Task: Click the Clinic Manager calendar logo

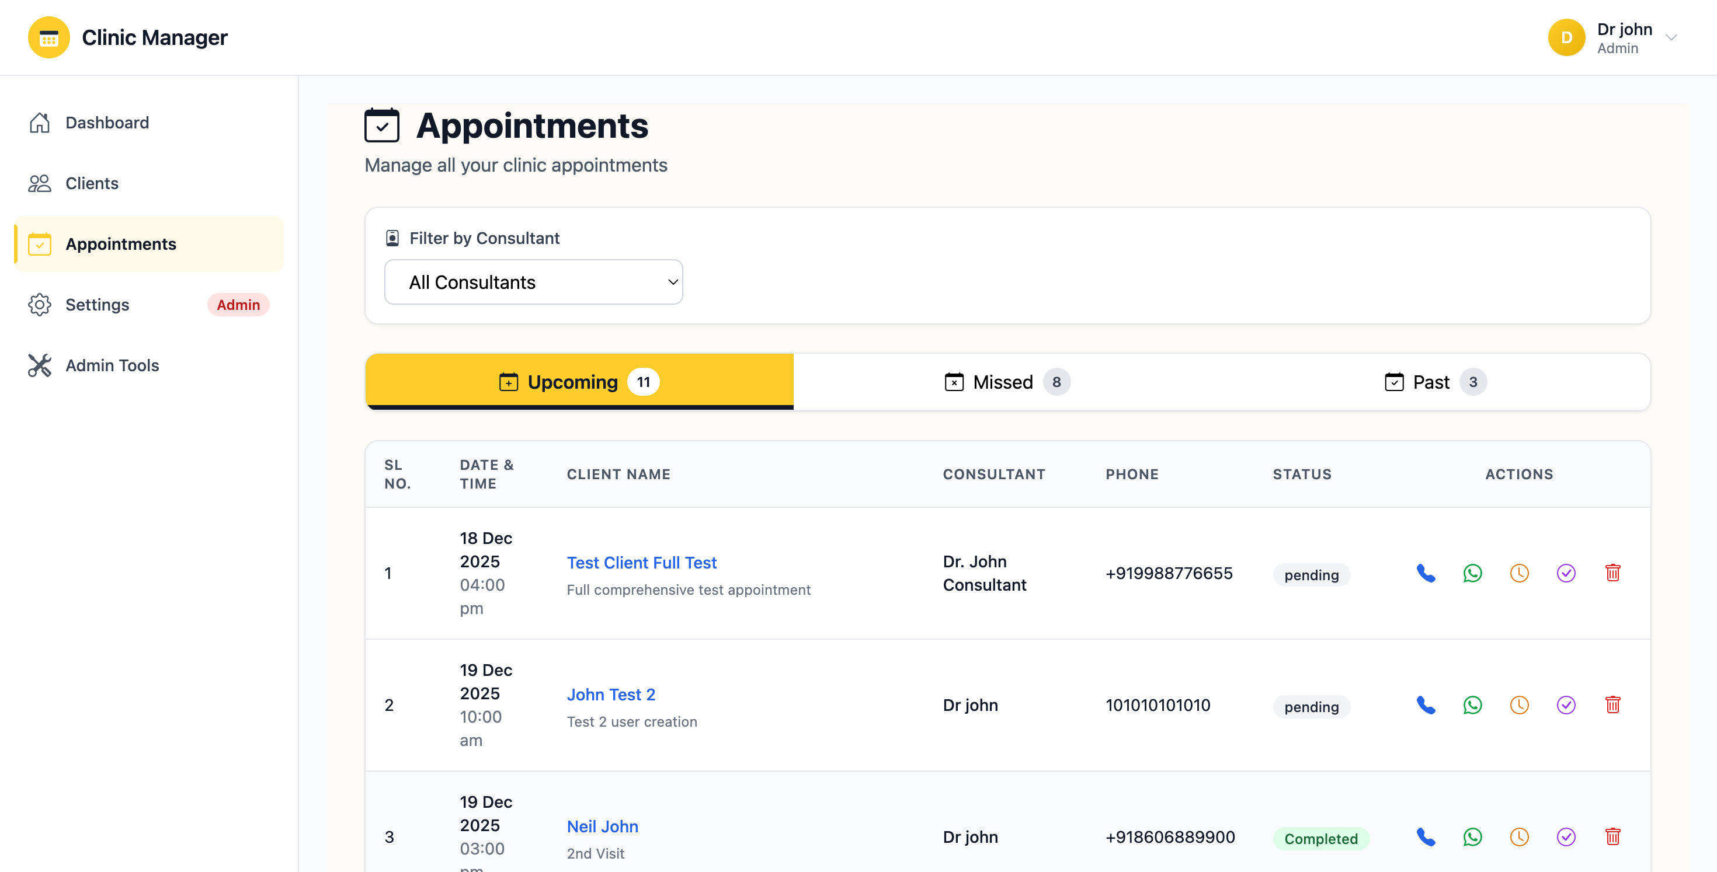Action: pyautogui.click(x=48, y=37)
